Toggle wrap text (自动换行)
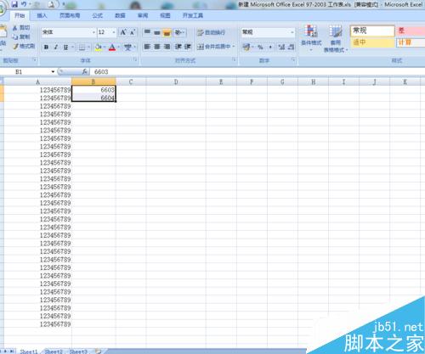This screenshot has width=425, height=354. click(211, 32)
